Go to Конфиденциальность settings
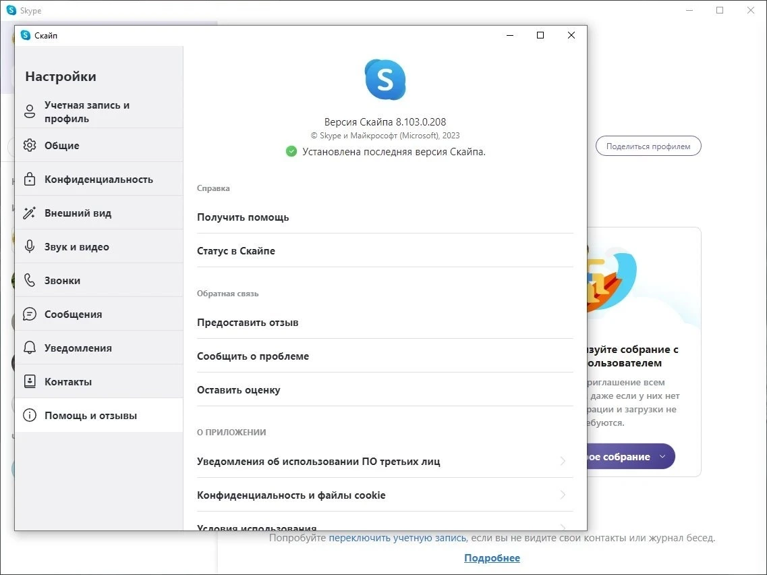Image resolution: width=767 pixels, height=575 pixels. click(98, 179)
